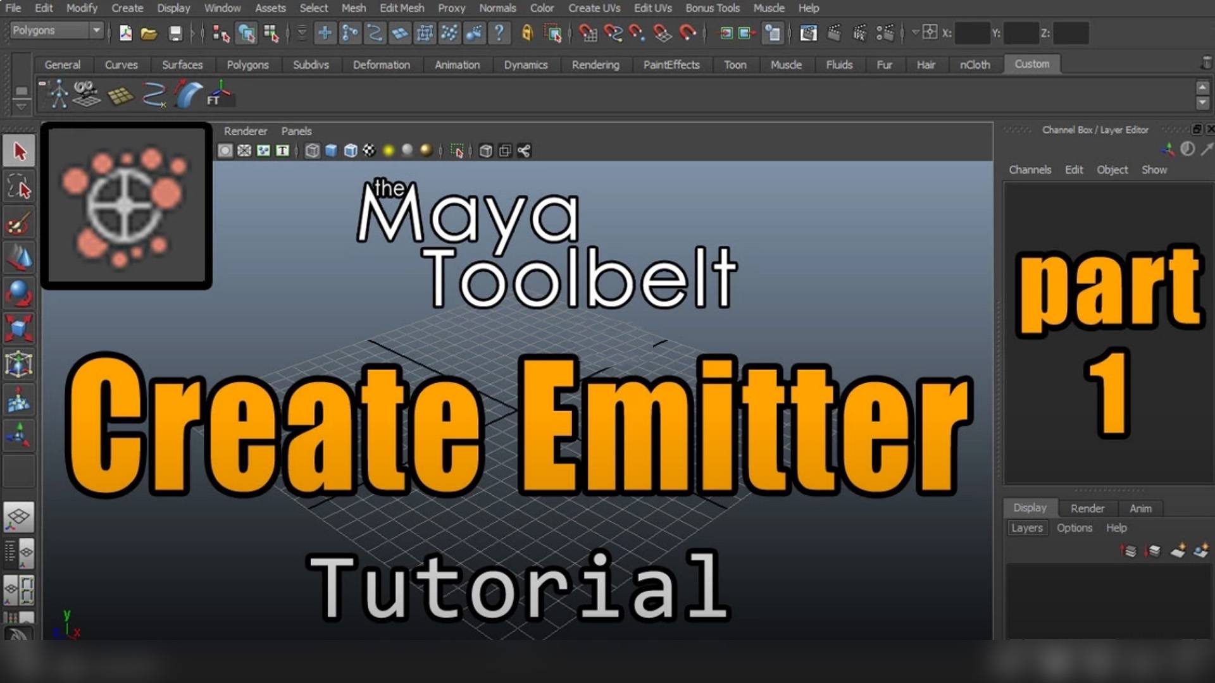Enable snap to view planes icon

coord(663,33)
